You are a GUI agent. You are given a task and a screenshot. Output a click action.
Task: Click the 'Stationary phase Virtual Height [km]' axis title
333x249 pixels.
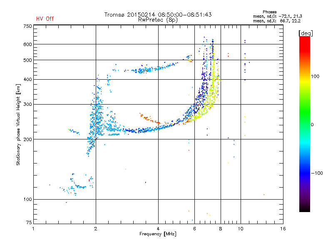tap(18, 124)
